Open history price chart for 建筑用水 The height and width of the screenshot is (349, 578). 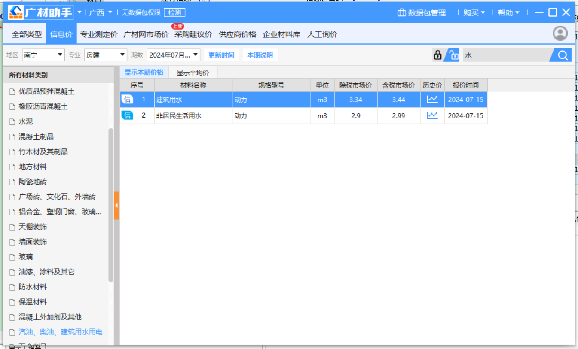(x=432, y=99)
